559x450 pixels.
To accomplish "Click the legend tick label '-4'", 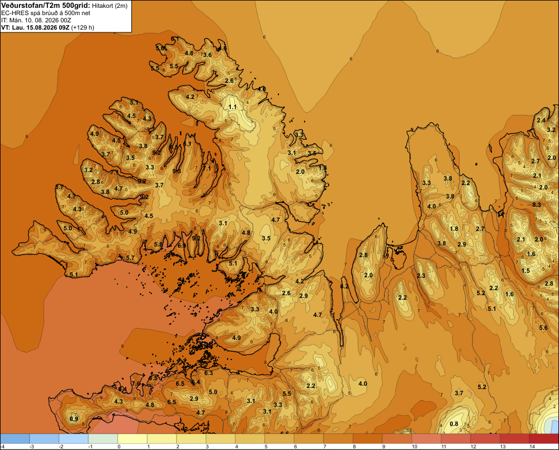I will point(2,447).
